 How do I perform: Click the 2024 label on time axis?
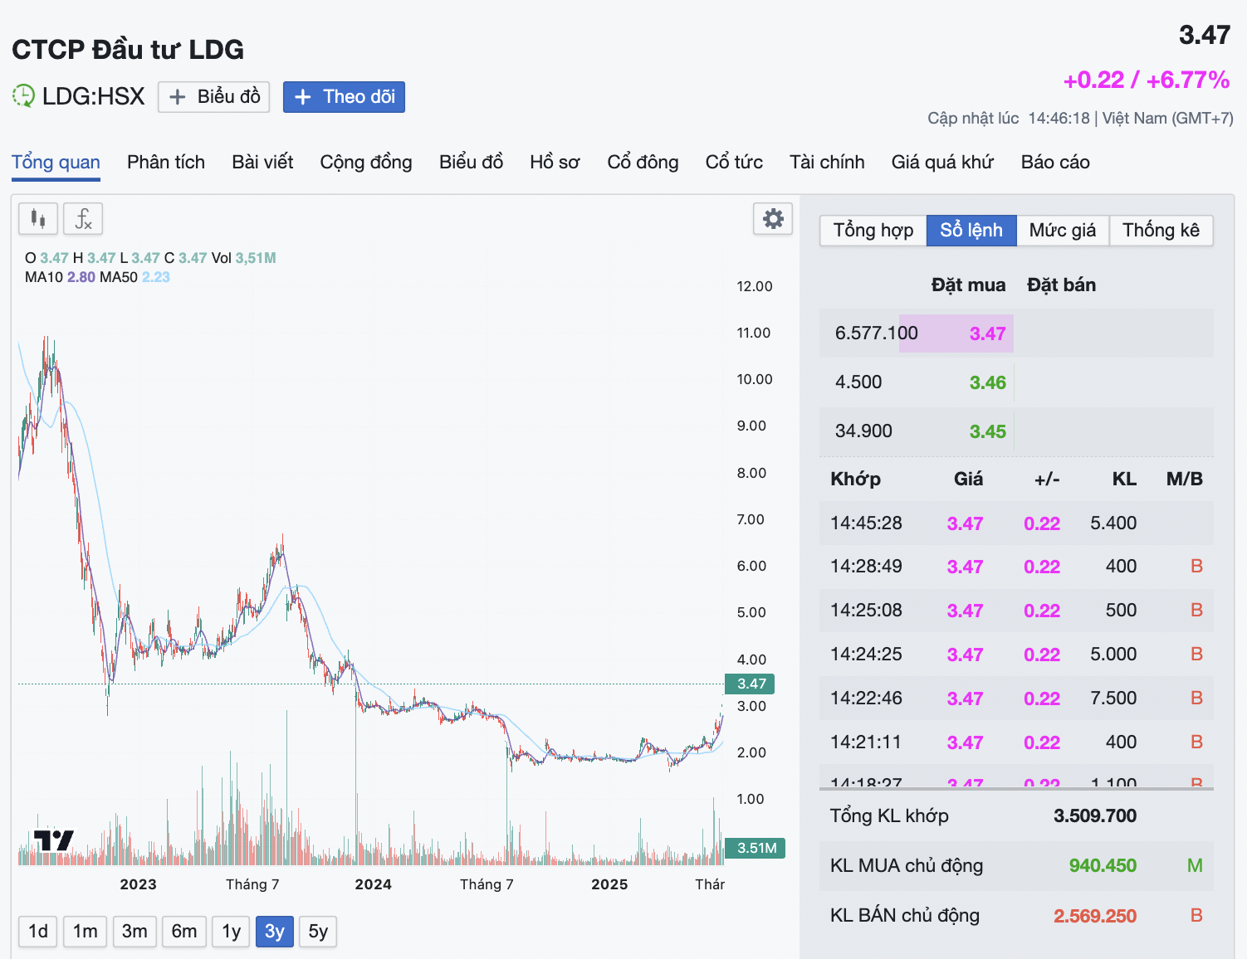[373, 884]
